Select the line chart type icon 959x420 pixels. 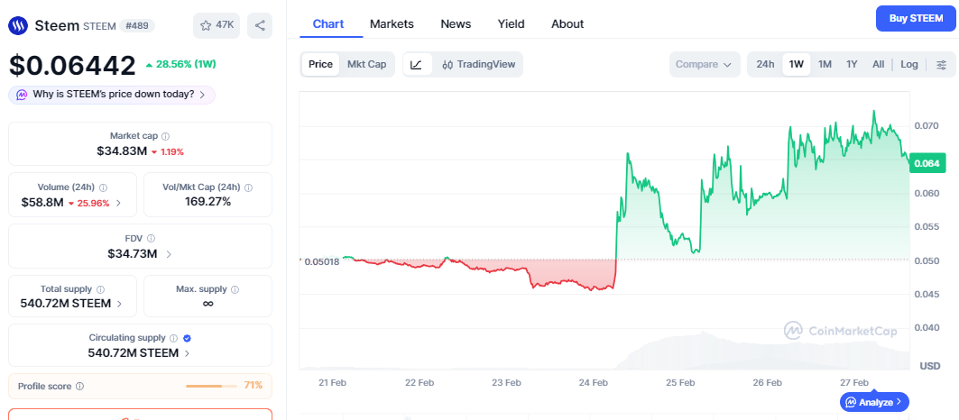(x=416, y=64)
